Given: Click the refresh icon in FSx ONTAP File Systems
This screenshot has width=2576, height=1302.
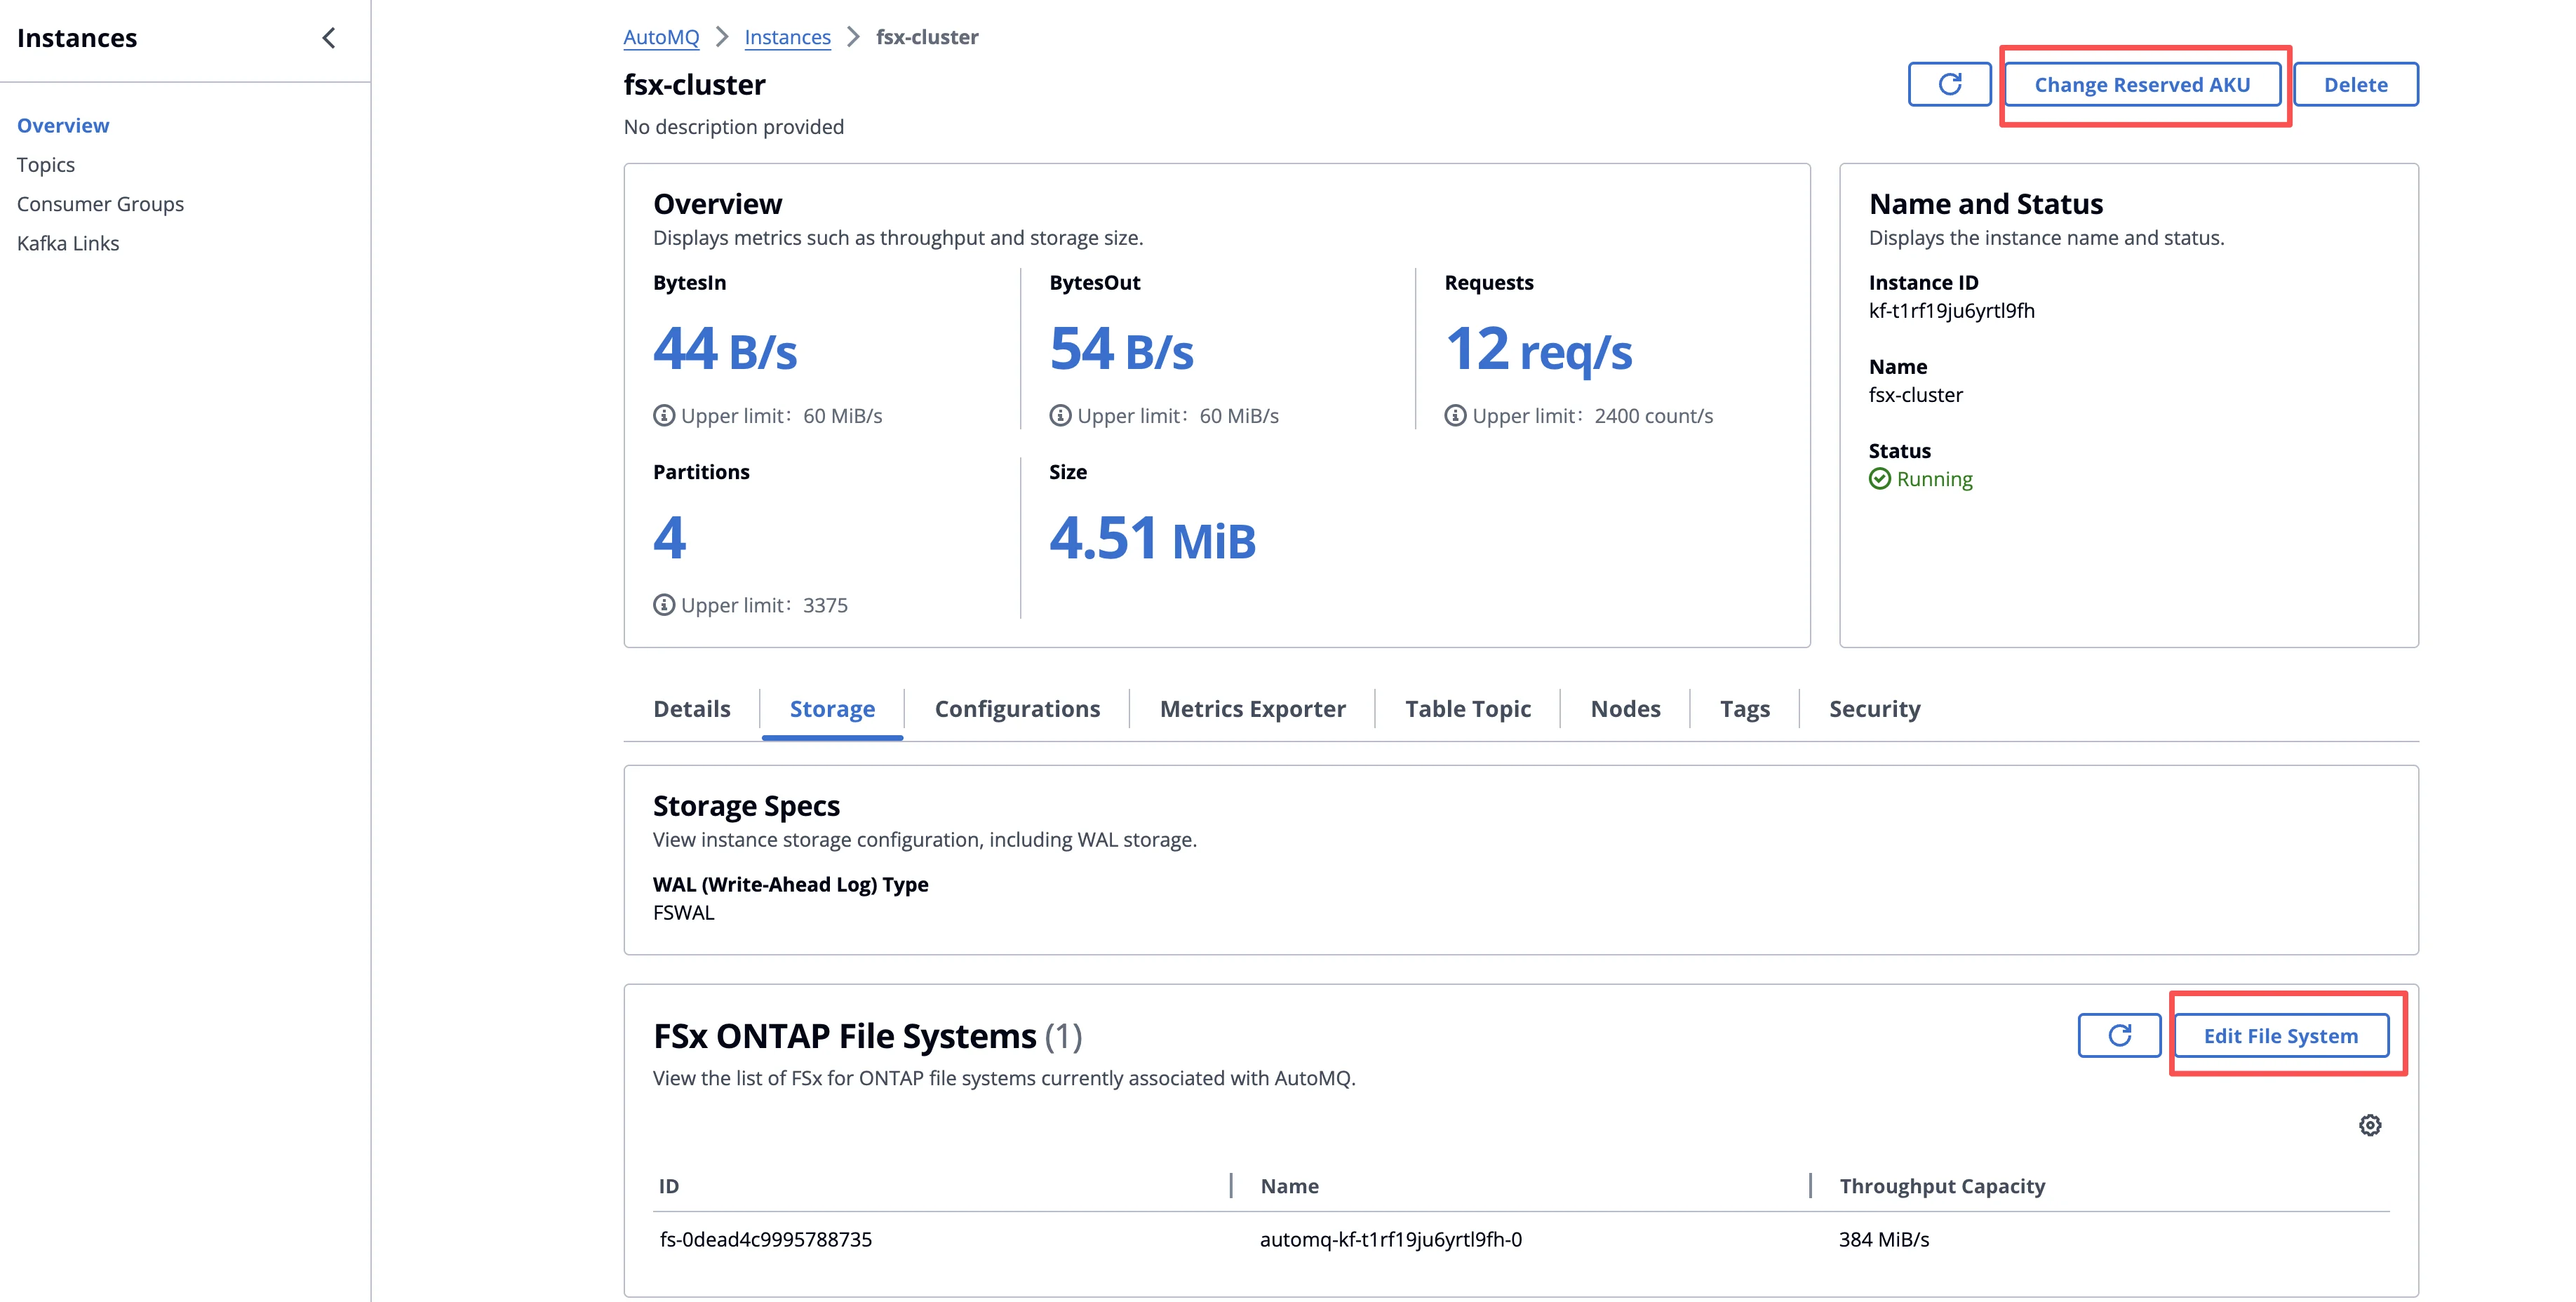Looking at the screenshot, I should click(2119, 1035).
